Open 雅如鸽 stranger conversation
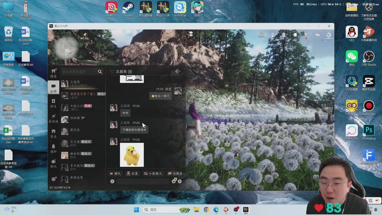Image resolution: width=382 pixels, height=215 pixels. click(83, 155)
